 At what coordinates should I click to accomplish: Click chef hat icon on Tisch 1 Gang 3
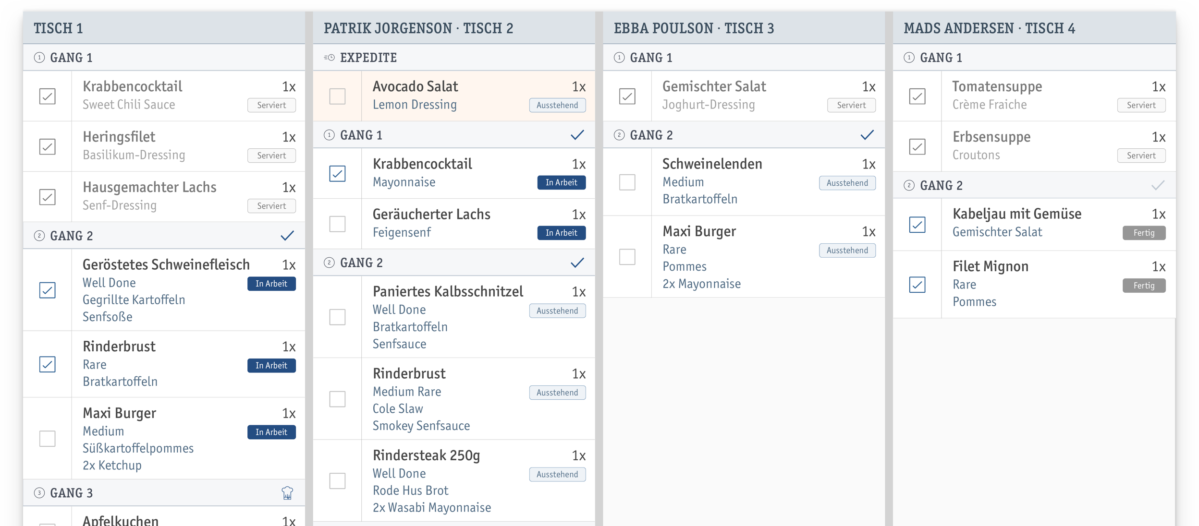tap(287, 493)
